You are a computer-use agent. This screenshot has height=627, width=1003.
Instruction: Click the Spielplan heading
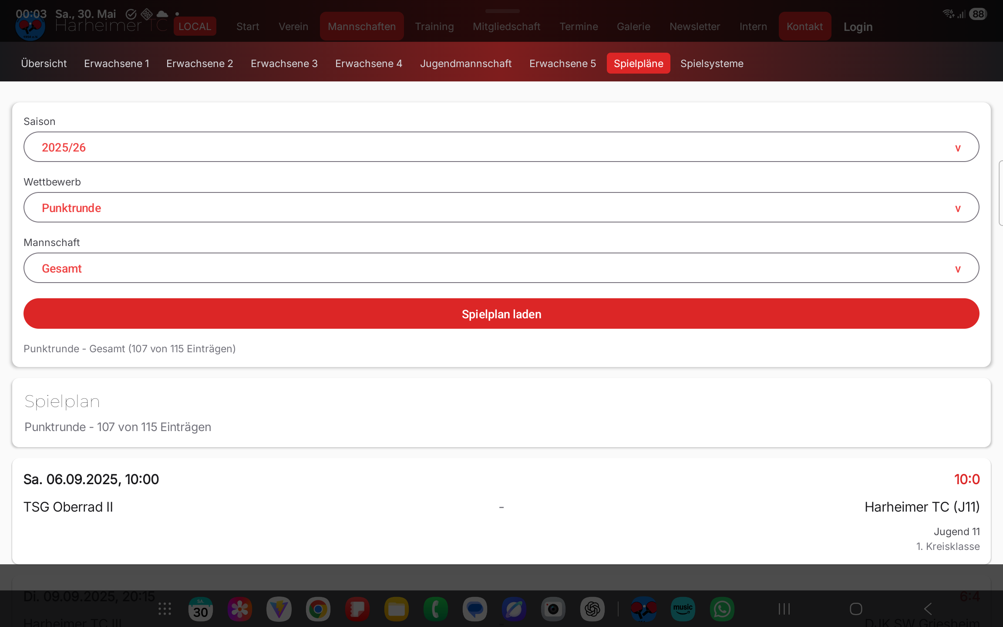62,401
